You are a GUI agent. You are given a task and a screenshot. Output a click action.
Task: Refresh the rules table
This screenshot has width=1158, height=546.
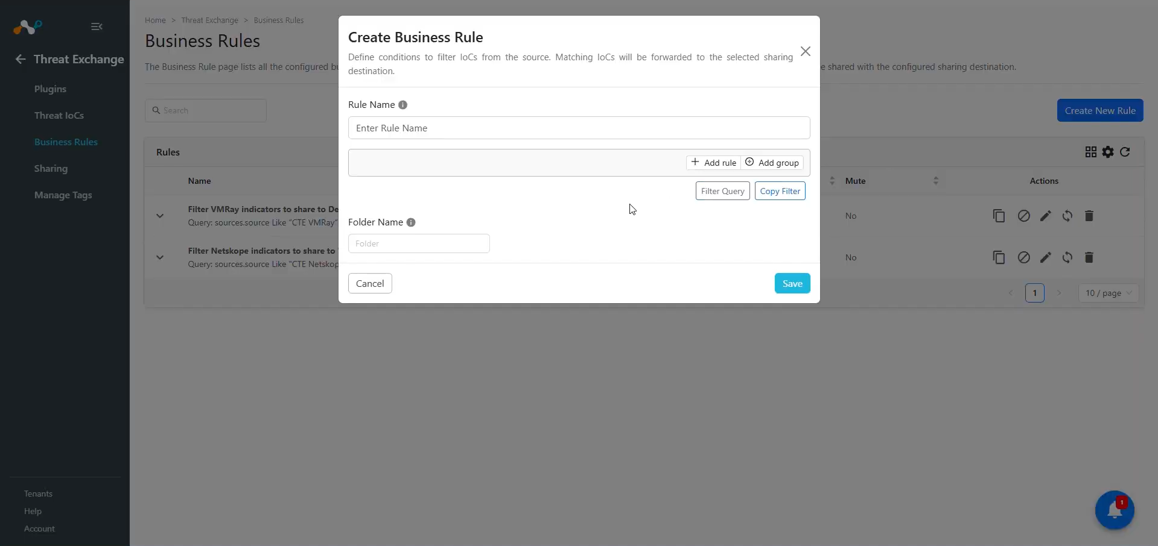[x=1125, y=152]
